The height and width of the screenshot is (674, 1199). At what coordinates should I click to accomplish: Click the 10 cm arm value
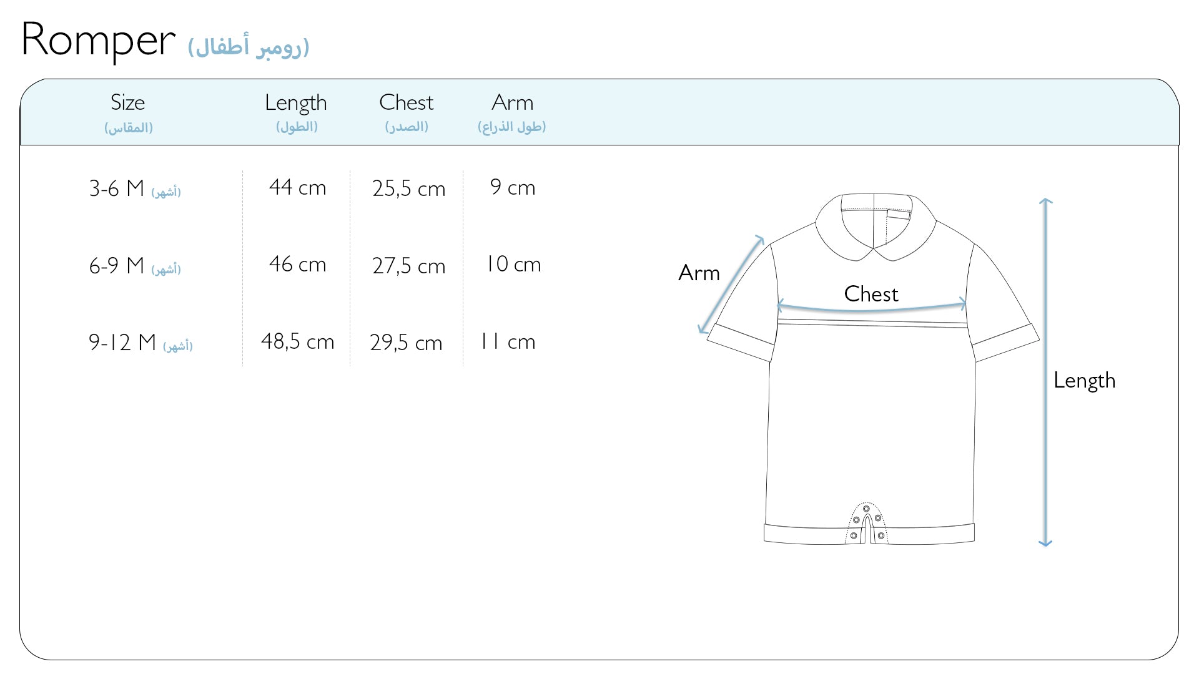[x=513, y=264]
